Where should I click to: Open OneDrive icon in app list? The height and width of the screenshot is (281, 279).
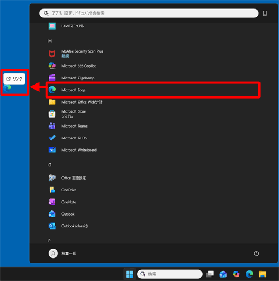[x=52, y=190]
